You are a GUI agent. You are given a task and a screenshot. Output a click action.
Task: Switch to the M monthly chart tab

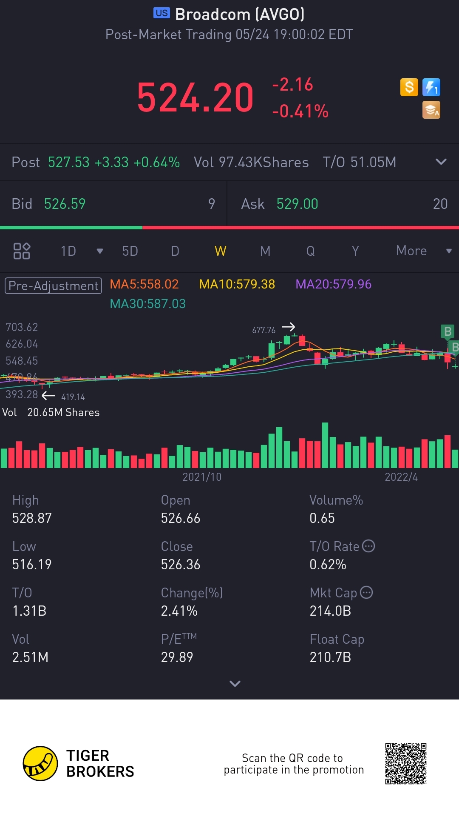click(265, 251)
